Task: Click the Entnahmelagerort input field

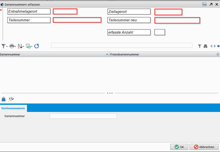Action: [65, 11]
